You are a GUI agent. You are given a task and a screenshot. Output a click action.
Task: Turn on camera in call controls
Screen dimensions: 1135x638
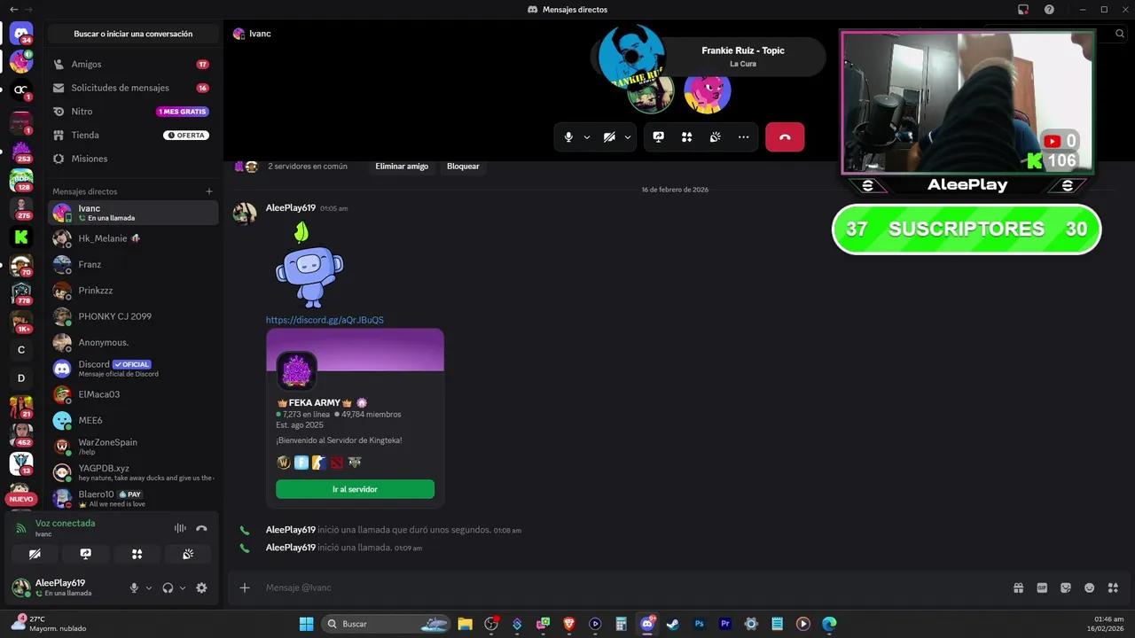609,137
